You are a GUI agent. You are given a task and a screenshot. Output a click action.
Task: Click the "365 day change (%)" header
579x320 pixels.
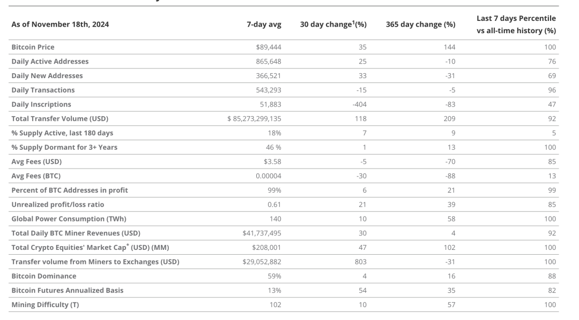click(420, 24)
